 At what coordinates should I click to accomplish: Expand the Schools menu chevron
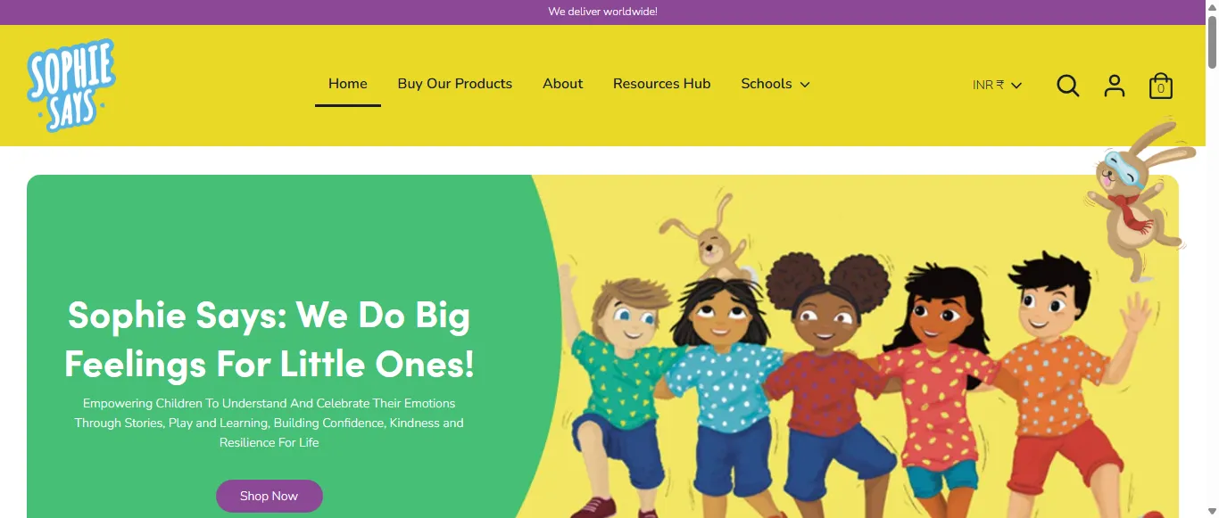coord(805,85)
